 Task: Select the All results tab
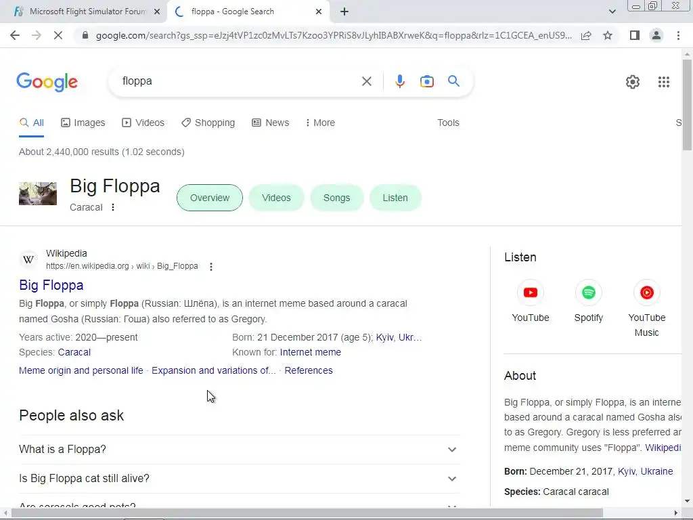(31, 123)
